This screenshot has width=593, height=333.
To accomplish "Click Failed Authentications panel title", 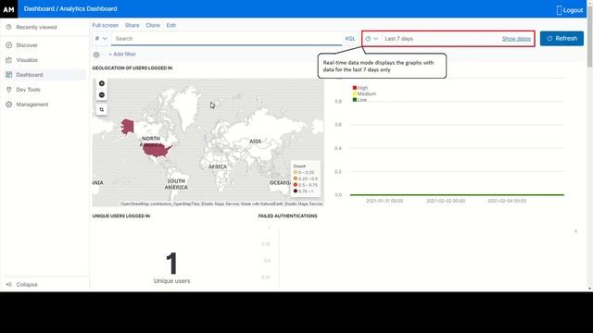I will click(x=287, y=216).
